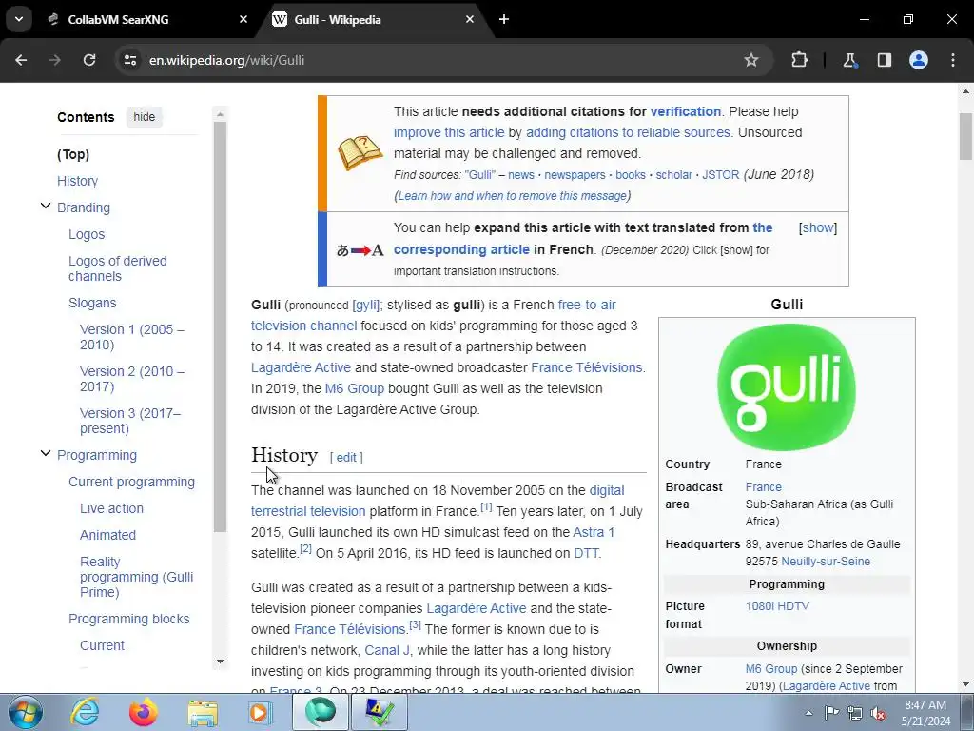Open Windows Media Player from taskbar

[x=261, y=712]
